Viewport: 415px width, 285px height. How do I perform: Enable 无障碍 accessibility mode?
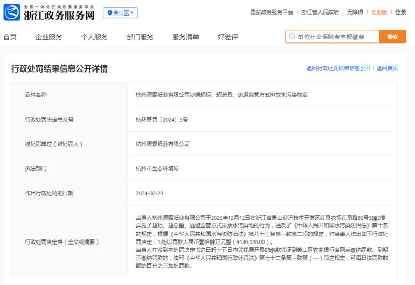click(355, 12)
